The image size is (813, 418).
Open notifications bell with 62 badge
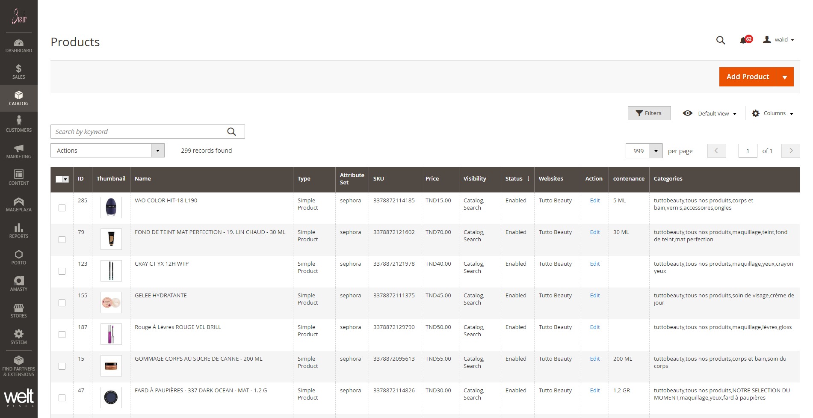coord(745,40)
